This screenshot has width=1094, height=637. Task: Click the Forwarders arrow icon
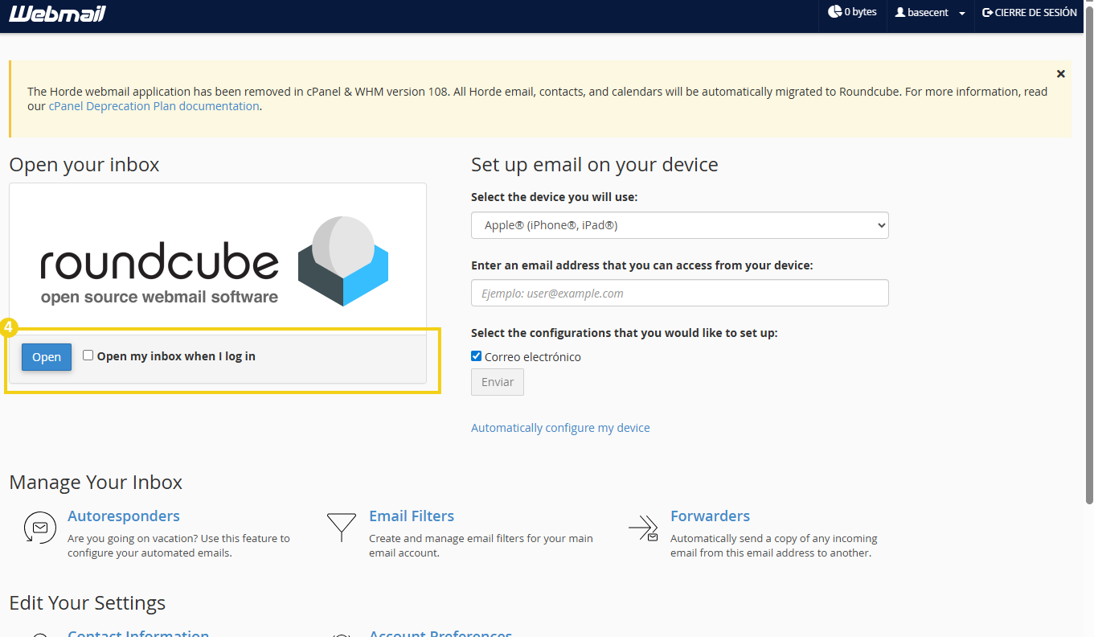643,528
